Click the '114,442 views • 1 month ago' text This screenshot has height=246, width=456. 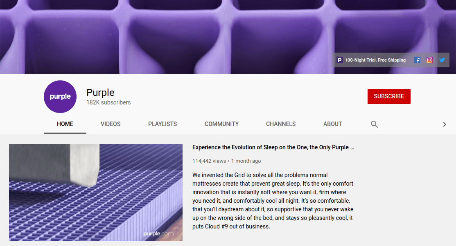[226, 161]
